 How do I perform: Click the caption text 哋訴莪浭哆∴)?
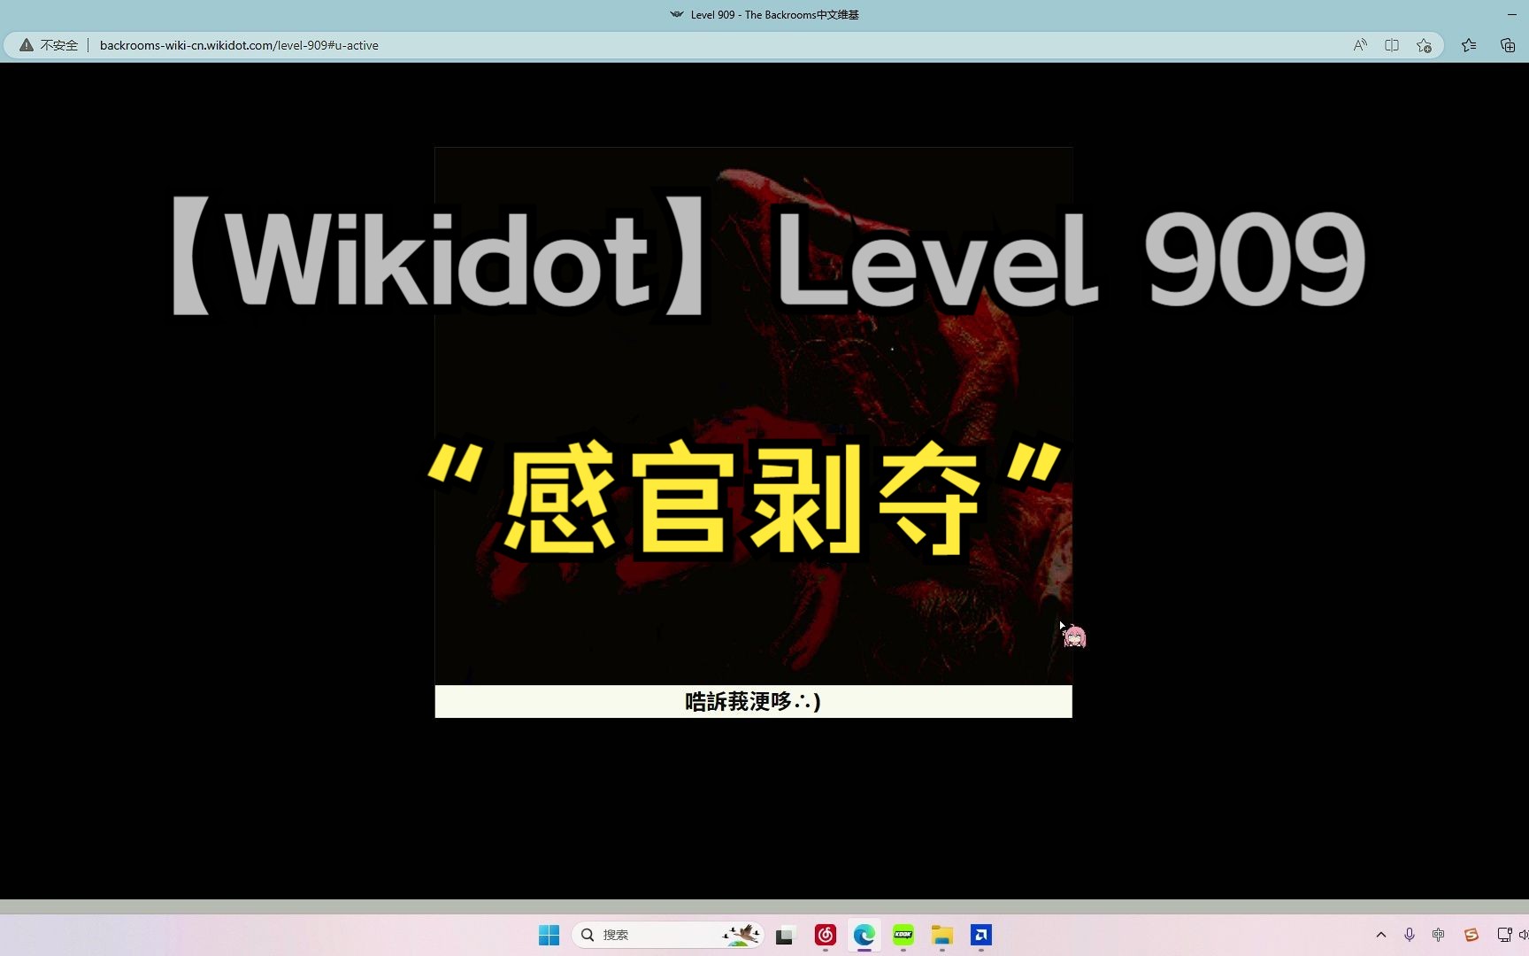coord(753,702)
